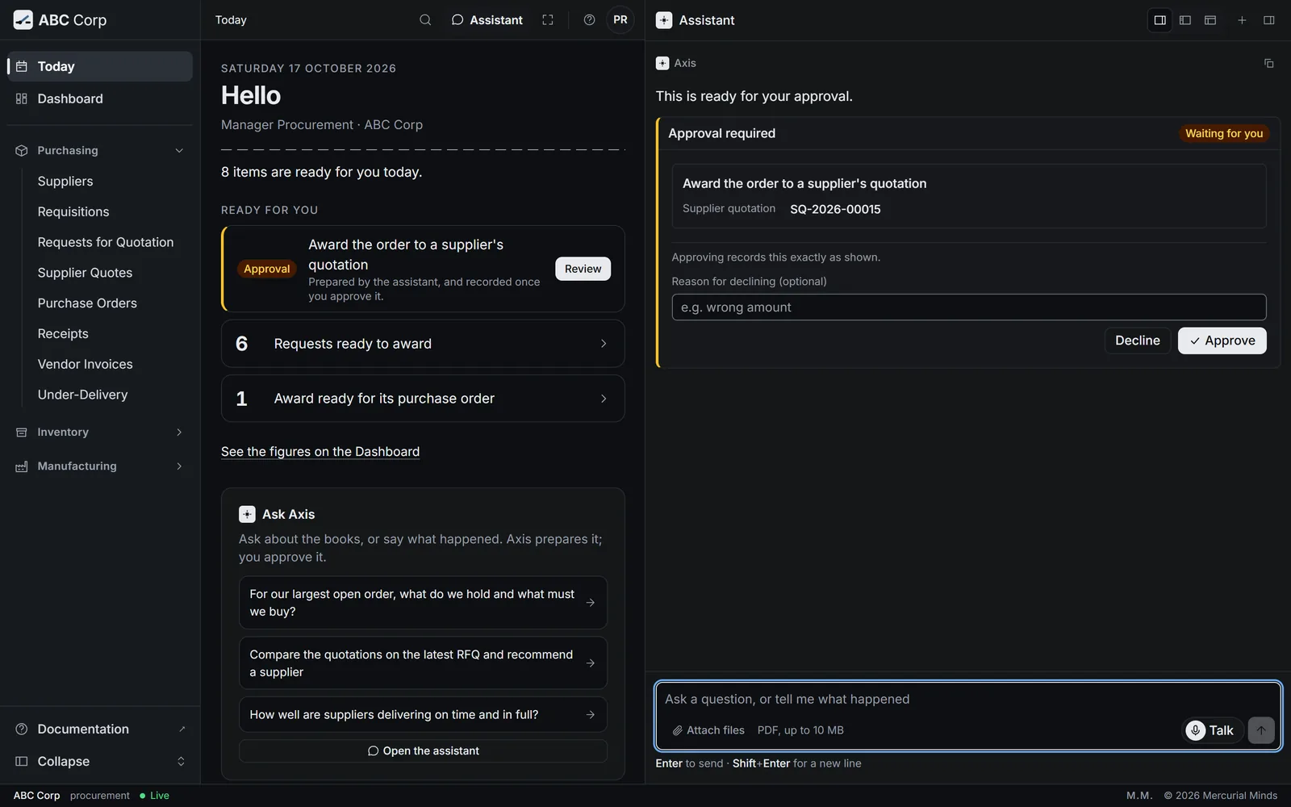Open the Collapse sidebar control
Viewport: 1291px width, 807px height.
point(100,762)
